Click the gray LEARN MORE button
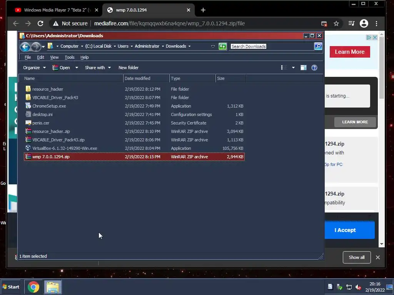This screenshot has height=295, width=394. [x=355, y=122]
